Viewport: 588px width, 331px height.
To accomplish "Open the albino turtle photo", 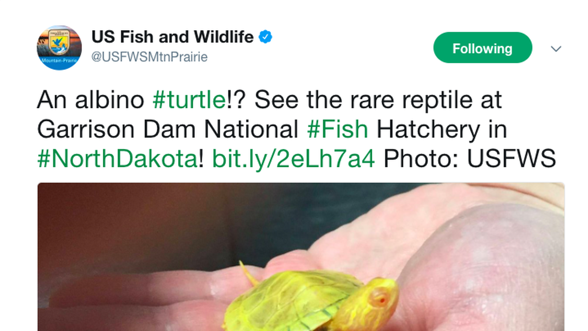I will pos(301,257).
